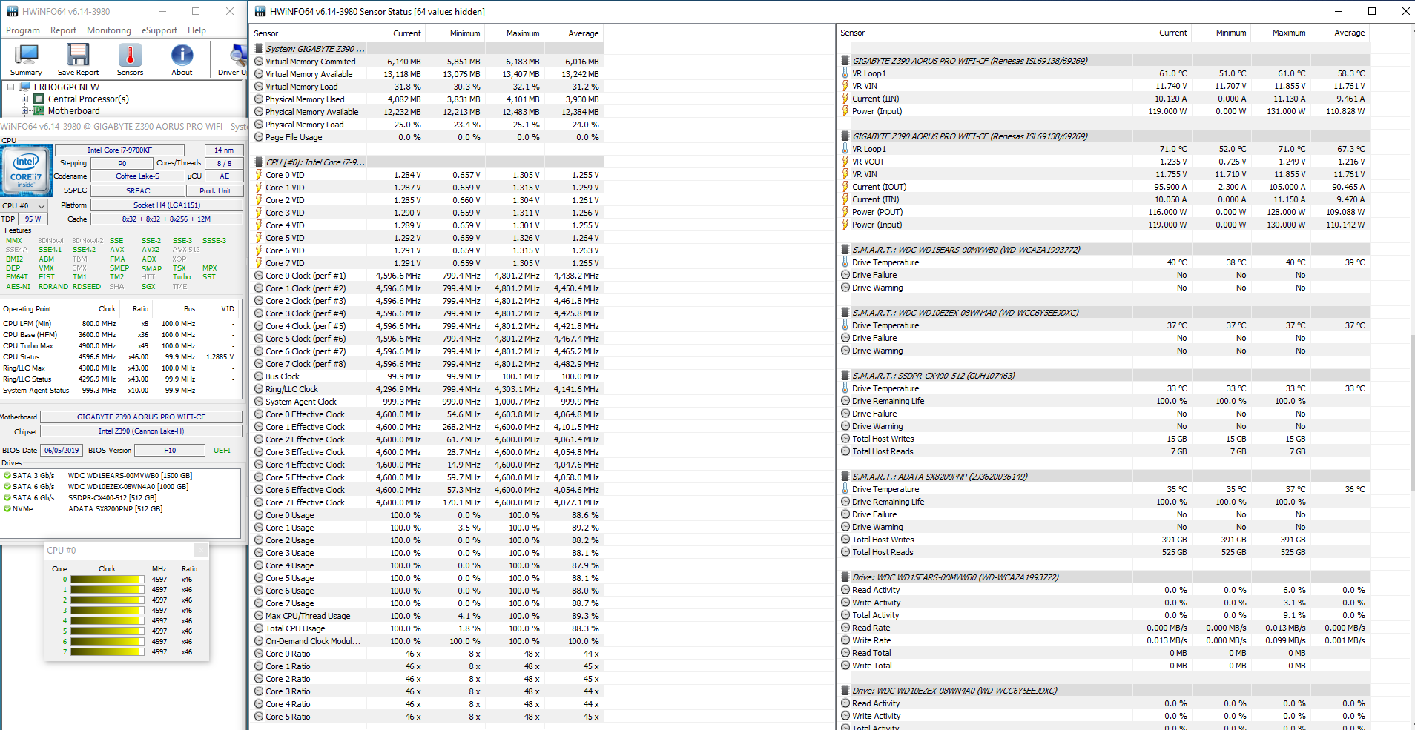Select the System Agent Clock sensor row

point(428,402)
